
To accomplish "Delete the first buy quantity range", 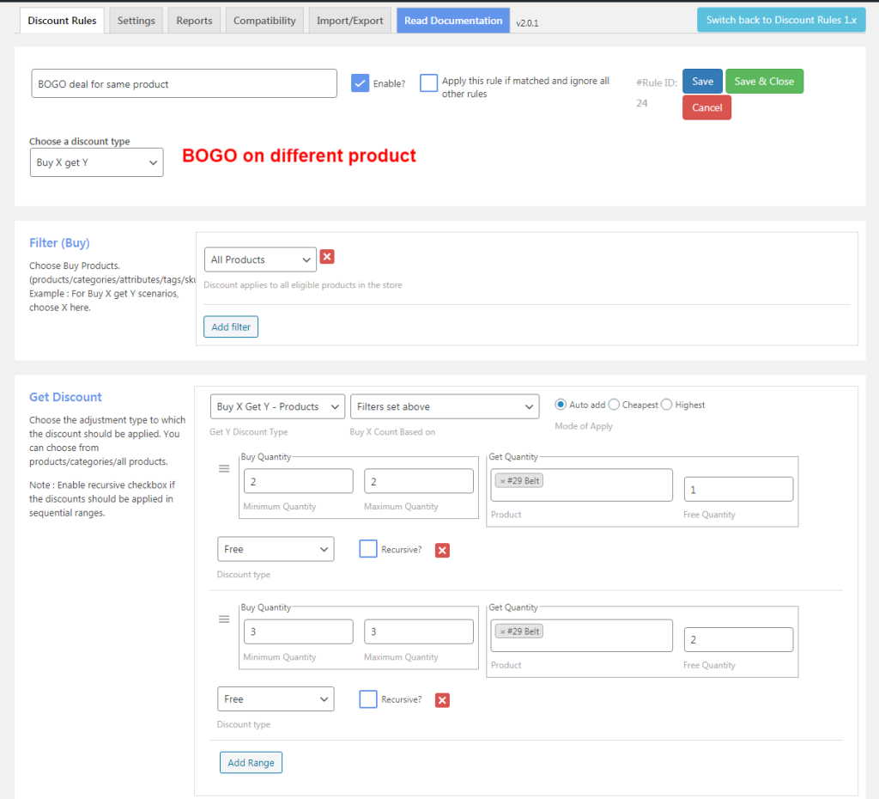I will coord(442,551).
